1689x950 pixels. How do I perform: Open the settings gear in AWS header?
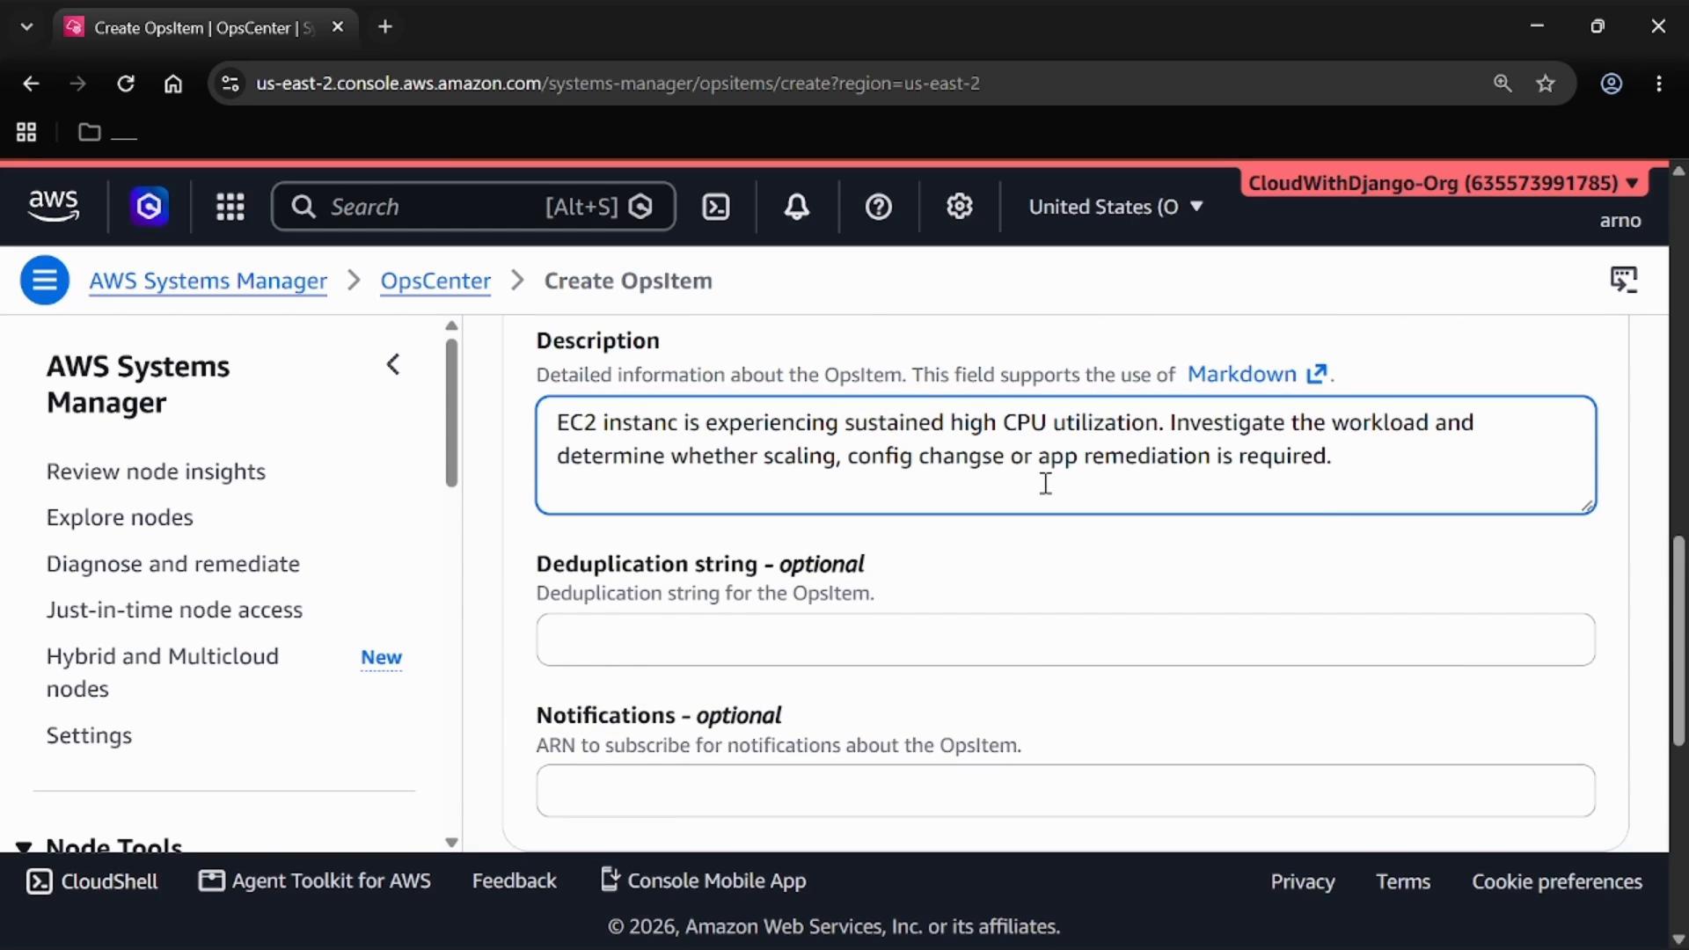960,207
